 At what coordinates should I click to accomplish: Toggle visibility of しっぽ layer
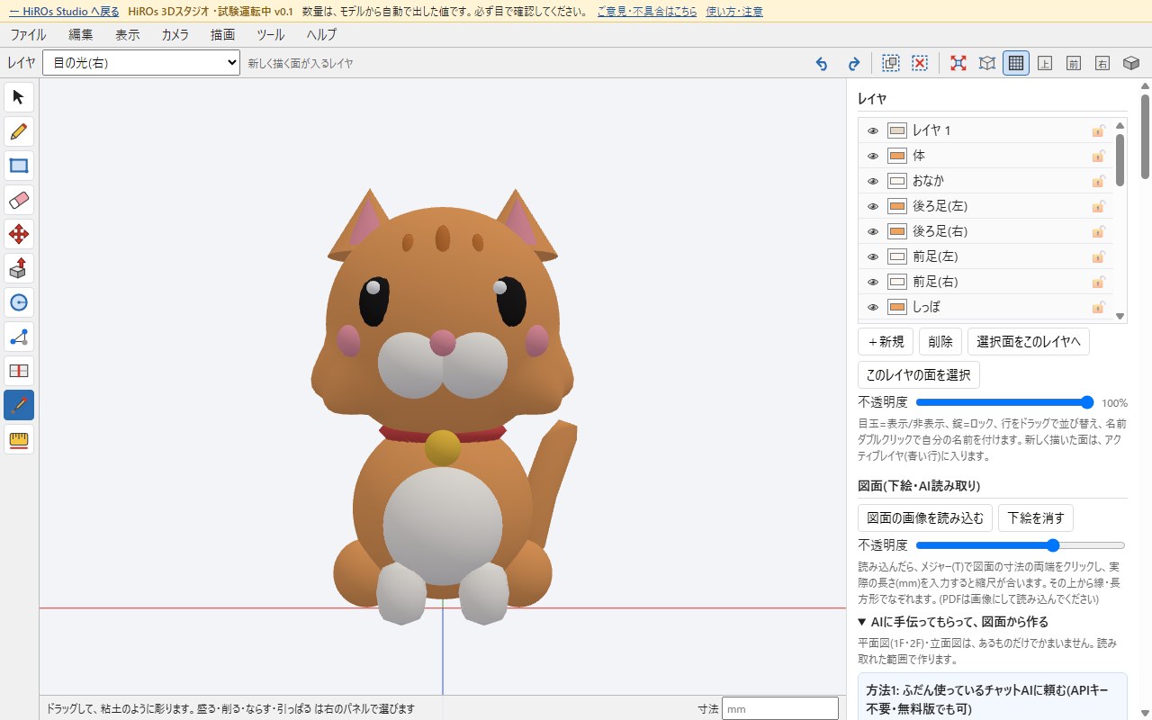(x=872, y=307)
